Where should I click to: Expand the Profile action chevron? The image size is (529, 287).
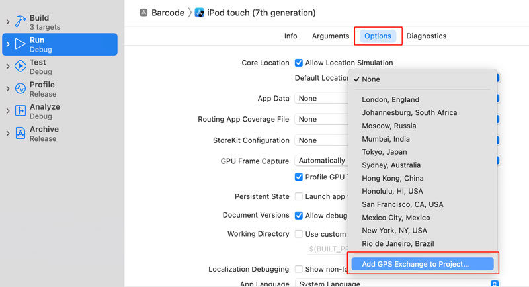[x=8, y=89]
